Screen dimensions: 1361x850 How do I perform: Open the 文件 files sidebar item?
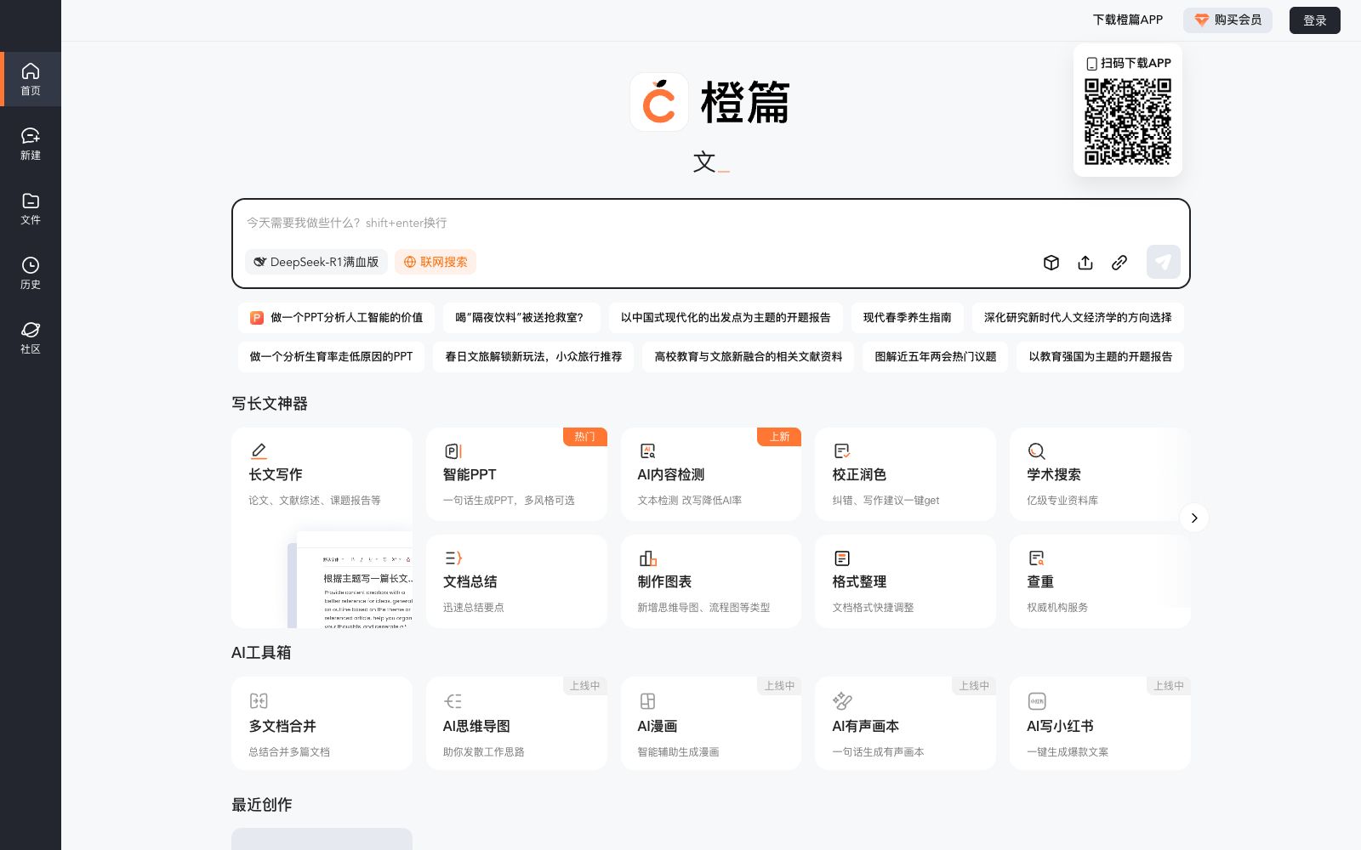pyautogui.click(x=31, y=208)
